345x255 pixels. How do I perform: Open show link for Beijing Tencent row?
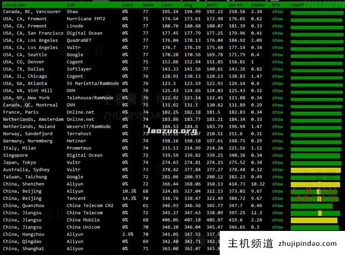[277, 198]
